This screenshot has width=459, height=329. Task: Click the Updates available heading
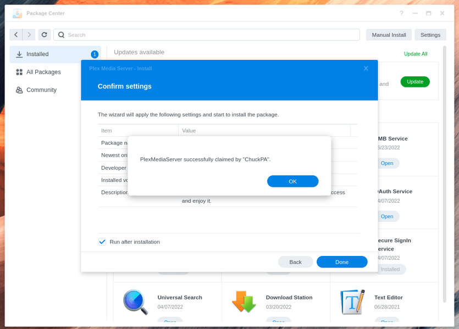139,52
